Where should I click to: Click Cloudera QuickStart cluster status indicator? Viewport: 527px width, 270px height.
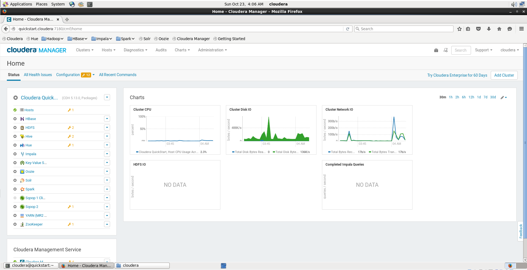coord(16,98)
